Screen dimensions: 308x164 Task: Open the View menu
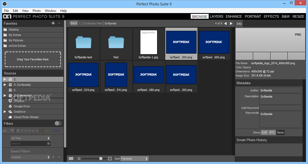tap(25, 11)
